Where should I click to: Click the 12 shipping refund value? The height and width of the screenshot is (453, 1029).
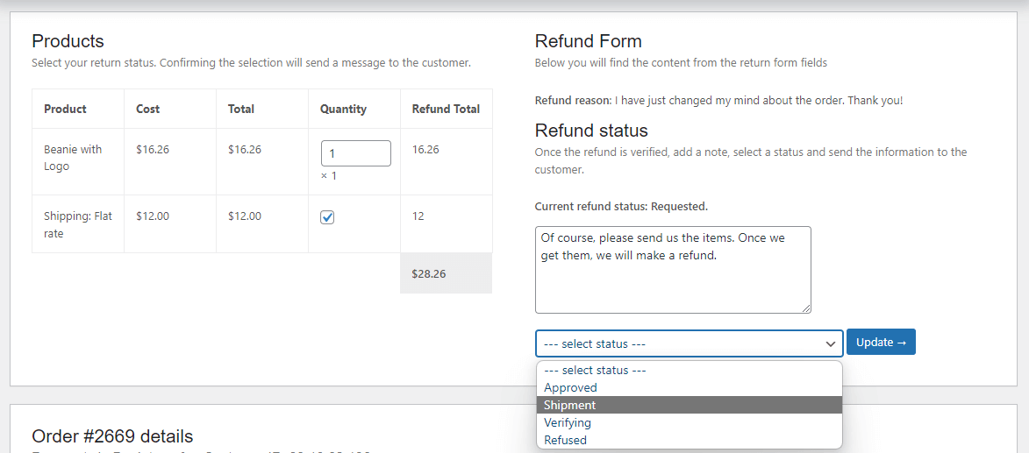418,216
